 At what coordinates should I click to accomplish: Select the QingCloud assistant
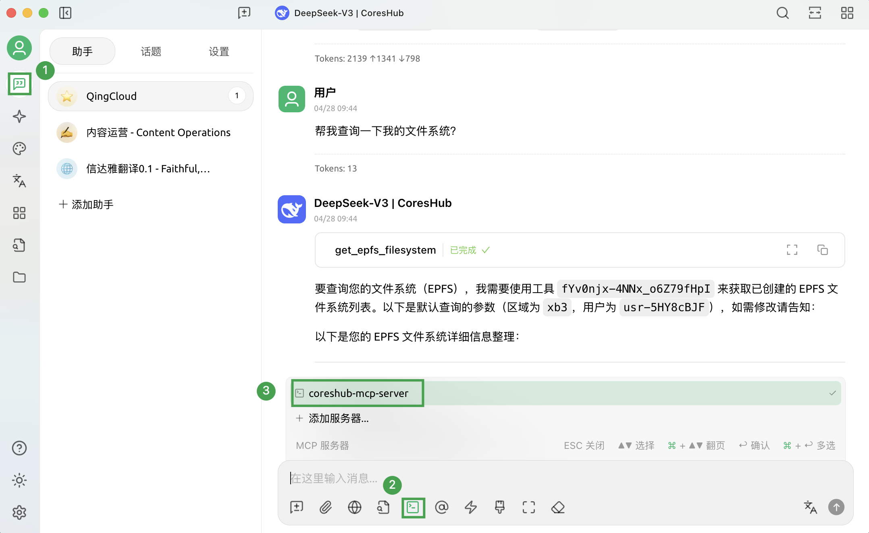150,96
